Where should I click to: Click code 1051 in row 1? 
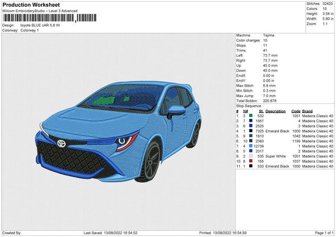pyautogui.click(x=296, y=116)
